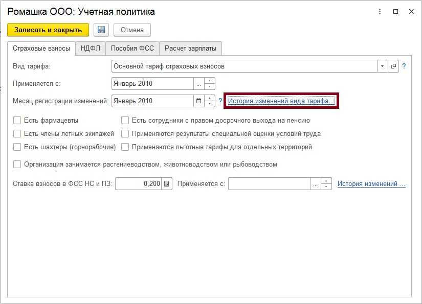Viewport: 422px width, 304px height.
Task: Click help question mark beside Месяц регистрации изменений
Action: tap(220, 101)
